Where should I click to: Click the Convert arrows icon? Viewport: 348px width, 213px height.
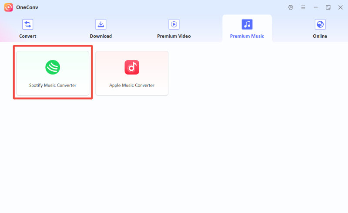[28, 24]
